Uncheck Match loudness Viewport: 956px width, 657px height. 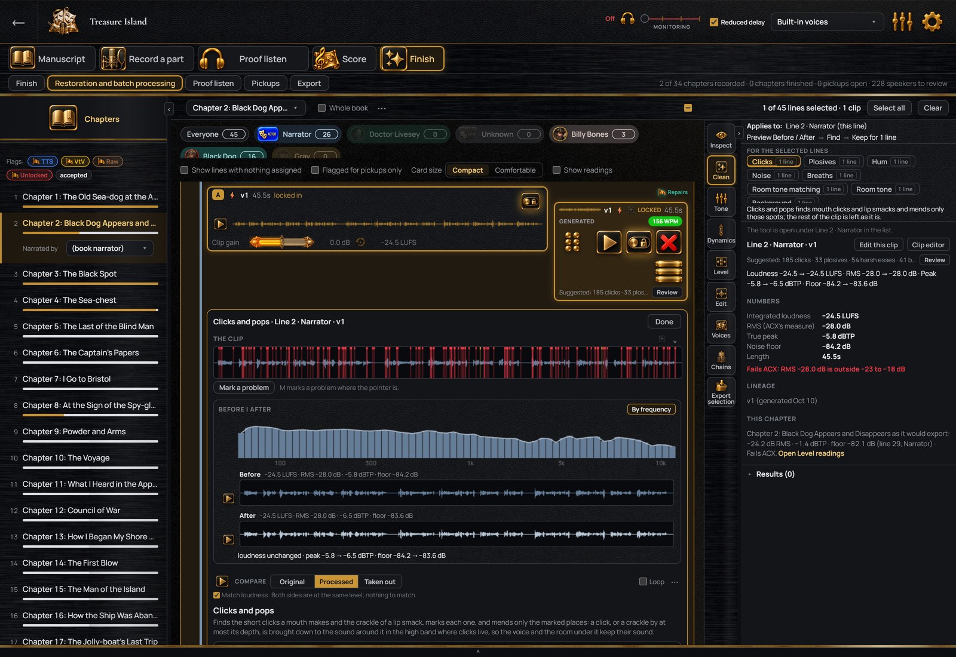[216, 595]
